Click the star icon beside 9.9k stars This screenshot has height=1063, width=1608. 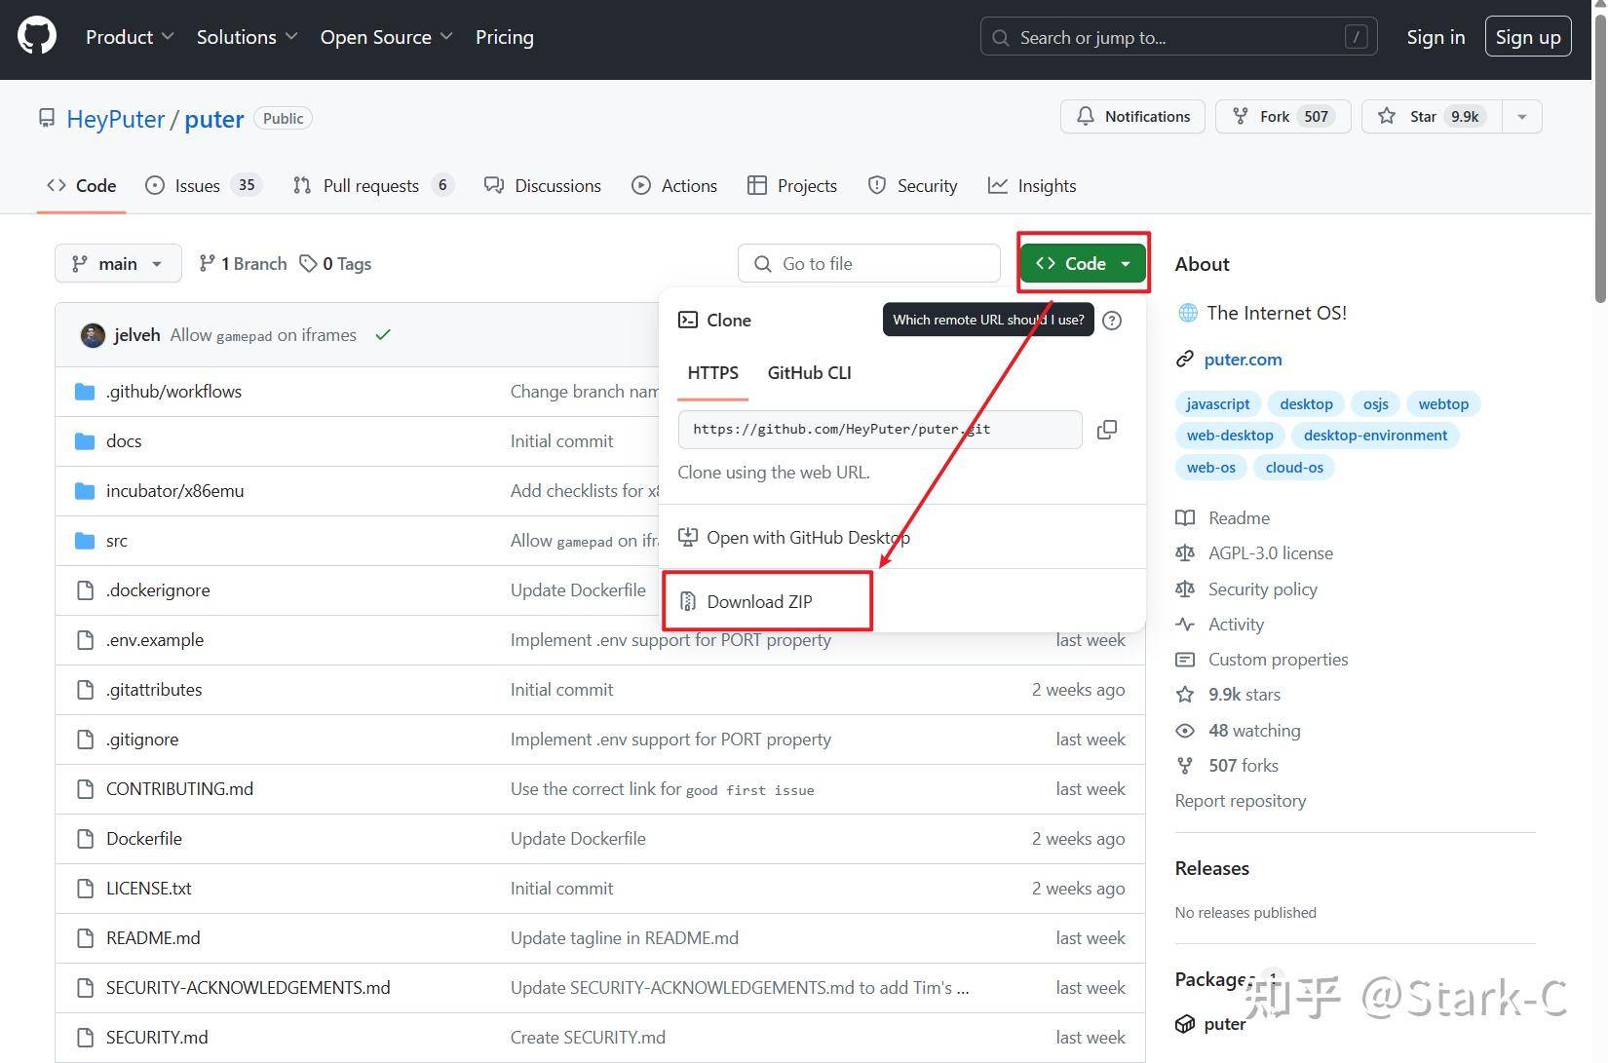pyautogui.click(x=1185, y=695)
